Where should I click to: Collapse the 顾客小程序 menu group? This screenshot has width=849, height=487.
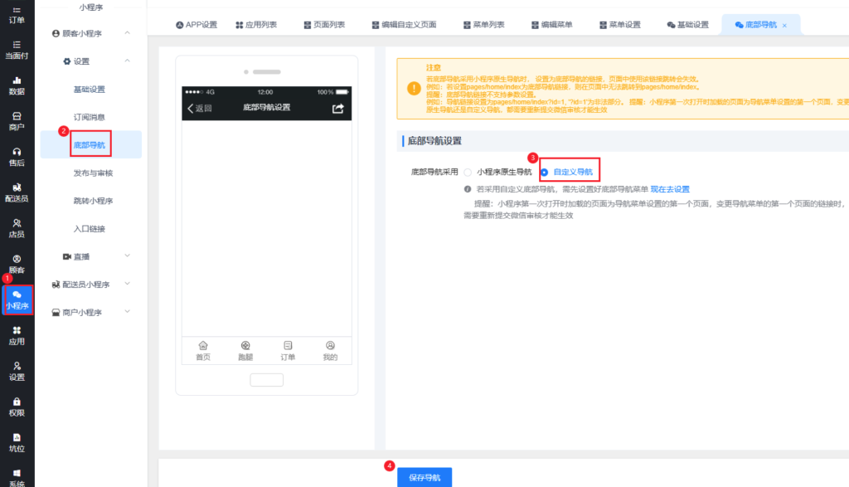point(127,33)
